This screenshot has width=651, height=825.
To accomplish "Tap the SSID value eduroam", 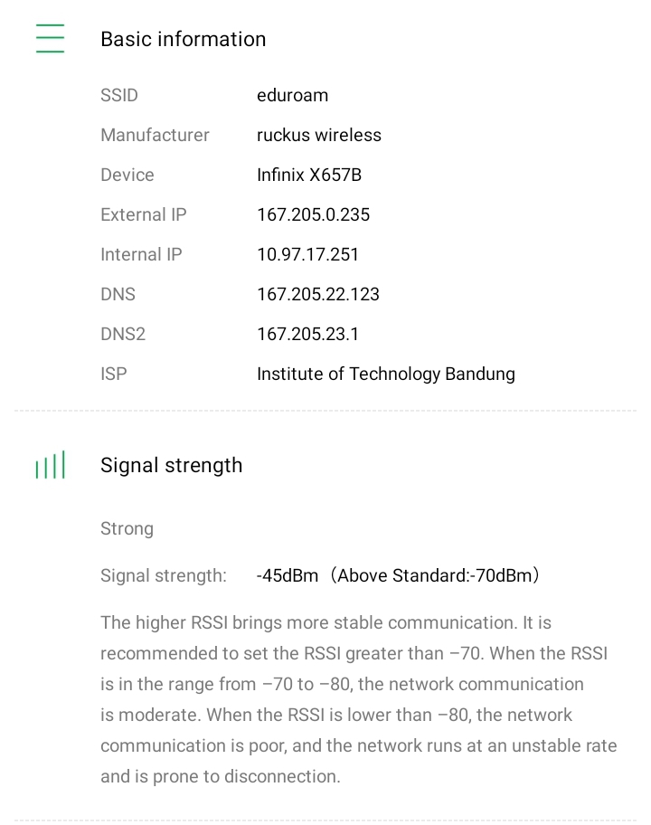I will coord(292,95).
